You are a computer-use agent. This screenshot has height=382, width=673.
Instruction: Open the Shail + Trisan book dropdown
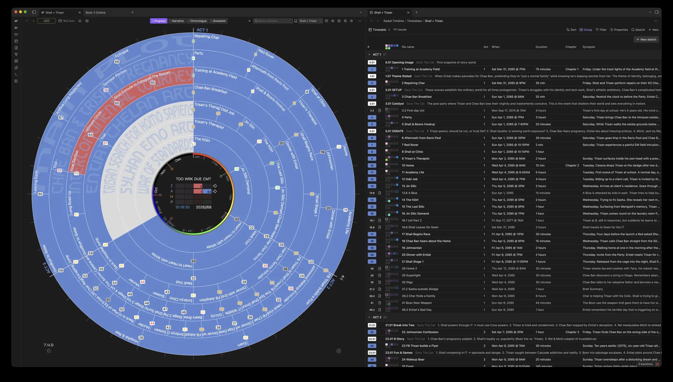click(310, 21)
